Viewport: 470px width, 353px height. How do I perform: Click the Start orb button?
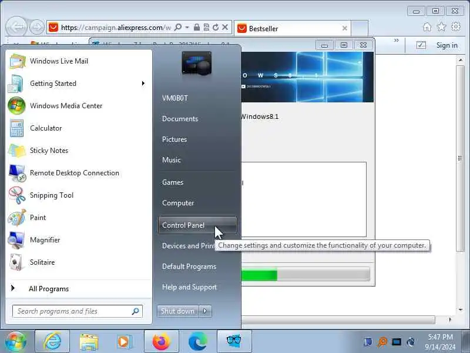point(16,341)
